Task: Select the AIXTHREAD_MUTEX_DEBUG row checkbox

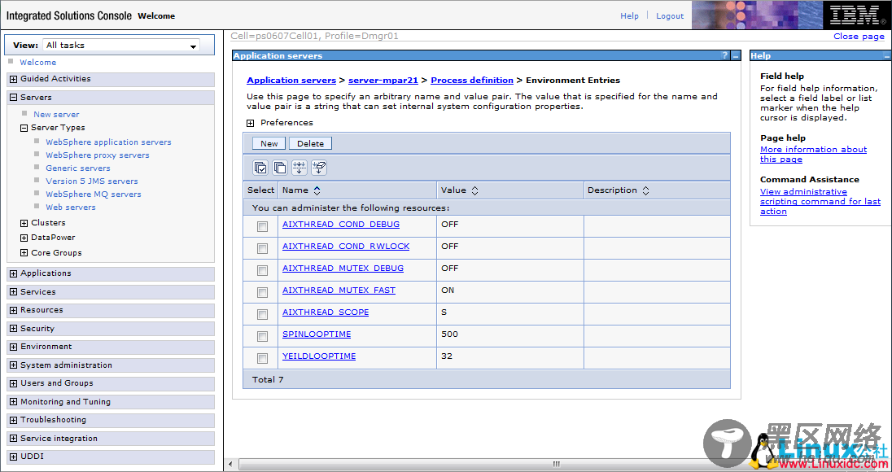Action: pyautogui.click(x=262, y=271)
